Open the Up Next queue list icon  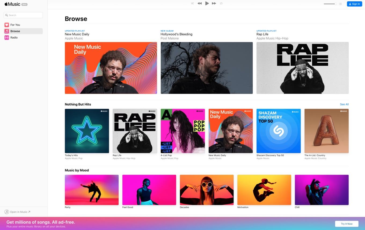(x=340, y=4)
